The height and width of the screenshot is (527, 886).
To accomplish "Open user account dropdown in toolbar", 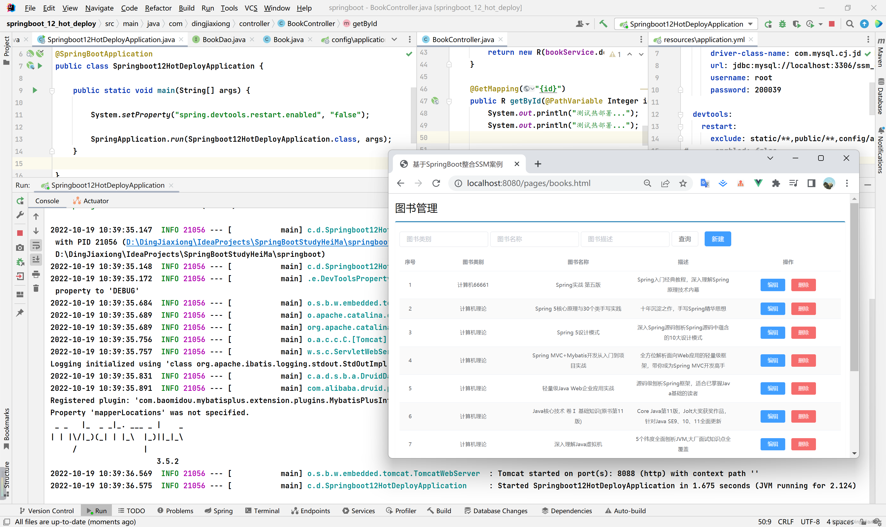I will pyautogui.click(x=582, y=24).
